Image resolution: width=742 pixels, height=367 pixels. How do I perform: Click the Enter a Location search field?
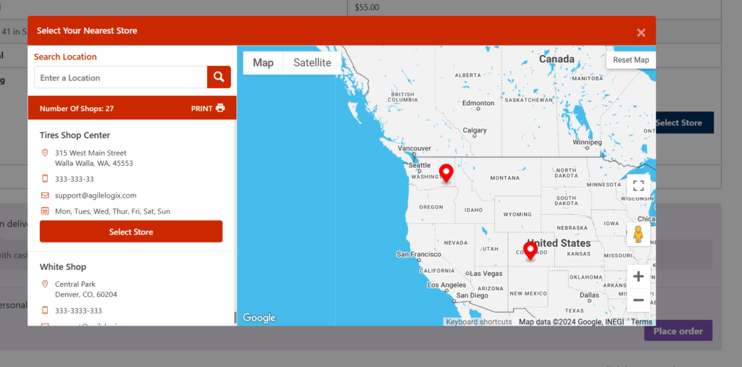click(121, 77)
